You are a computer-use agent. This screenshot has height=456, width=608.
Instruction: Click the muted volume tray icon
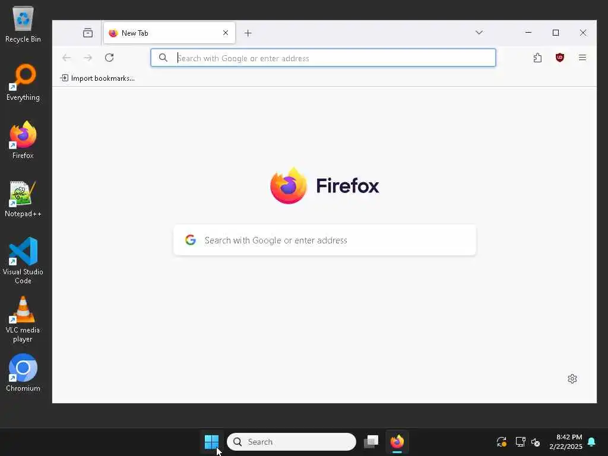tap(536, 442)
